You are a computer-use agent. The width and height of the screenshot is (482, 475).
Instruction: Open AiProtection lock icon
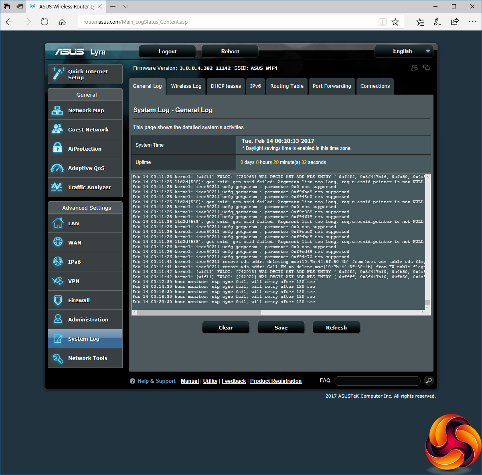[57, 149]
